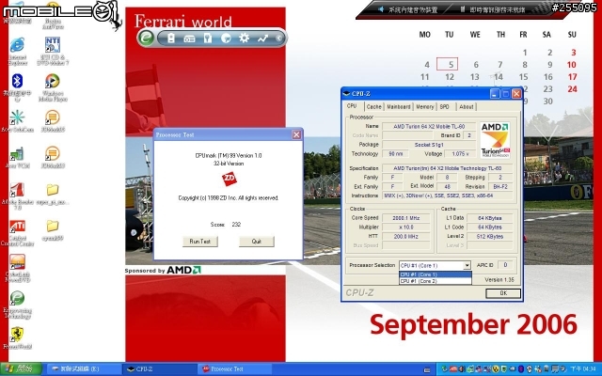
Task: Launch the 3DMark03 desktop shortcut
Action: (x=53, y=157)
